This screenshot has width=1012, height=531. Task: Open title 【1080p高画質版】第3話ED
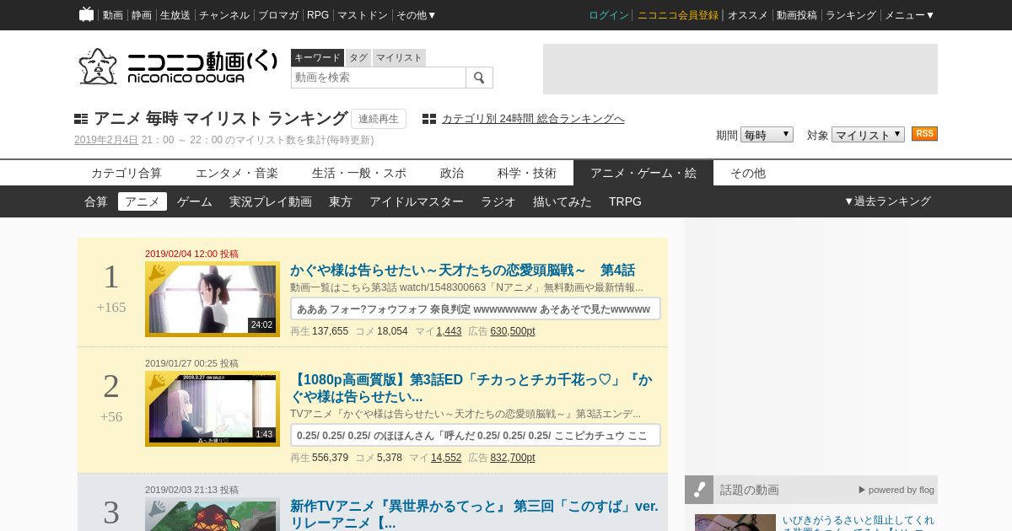(x=471, y=389)
